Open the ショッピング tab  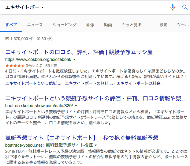(65, 25)
